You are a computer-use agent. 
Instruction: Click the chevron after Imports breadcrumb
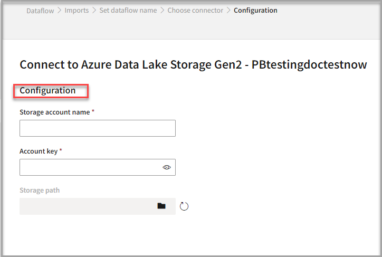click(x=94, y=11)
